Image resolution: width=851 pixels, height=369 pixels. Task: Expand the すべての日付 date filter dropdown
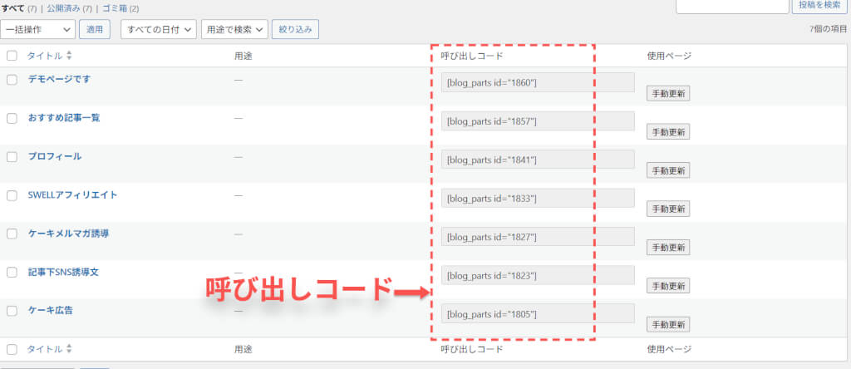point(159,29)
